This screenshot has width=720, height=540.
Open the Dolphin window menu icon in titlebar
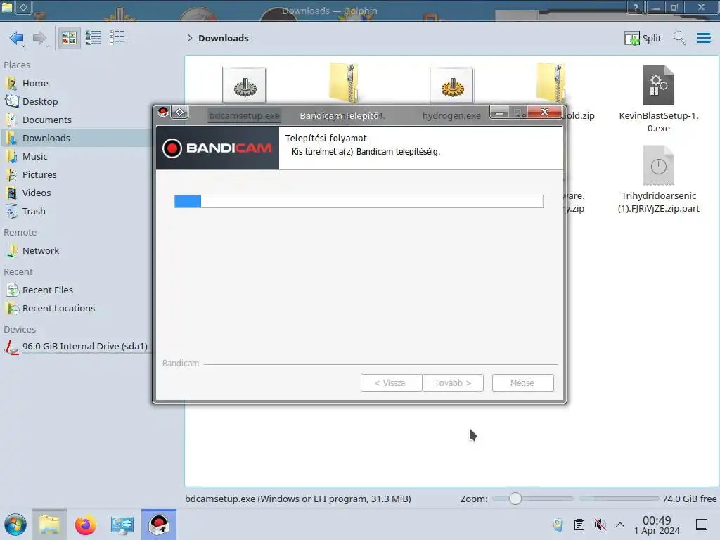[7, 6]
